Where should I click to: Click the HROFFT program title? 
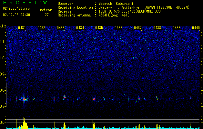(20, 3)
